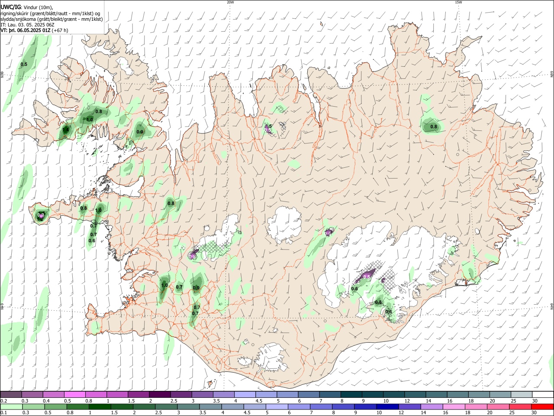
Task: Click the 'rigning/skúrir' legend description line
Action: point(51,13)
